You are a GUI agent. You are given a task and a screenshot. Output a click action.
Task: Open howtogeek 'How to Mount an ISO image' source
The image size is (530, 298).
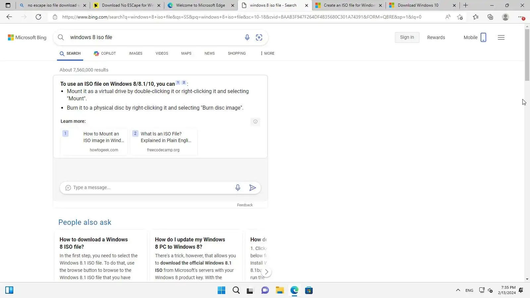pos(94,142)
